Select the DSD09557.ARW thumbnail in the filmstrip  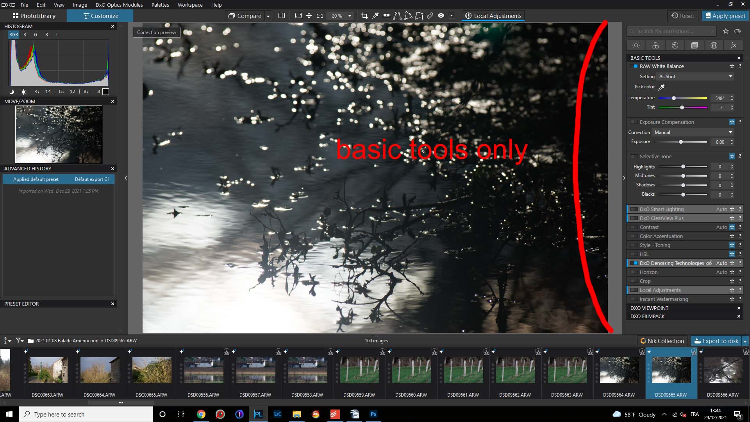255,369
